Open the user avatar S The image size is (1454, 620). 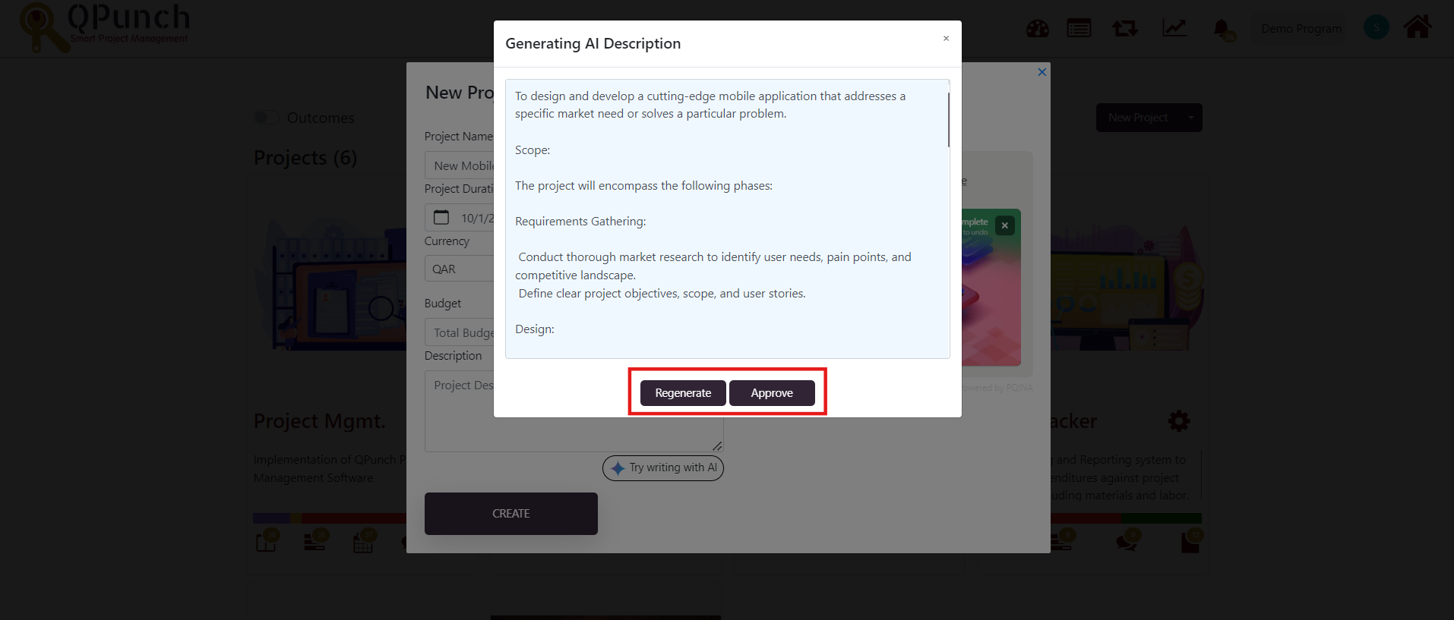(1377, 27)
